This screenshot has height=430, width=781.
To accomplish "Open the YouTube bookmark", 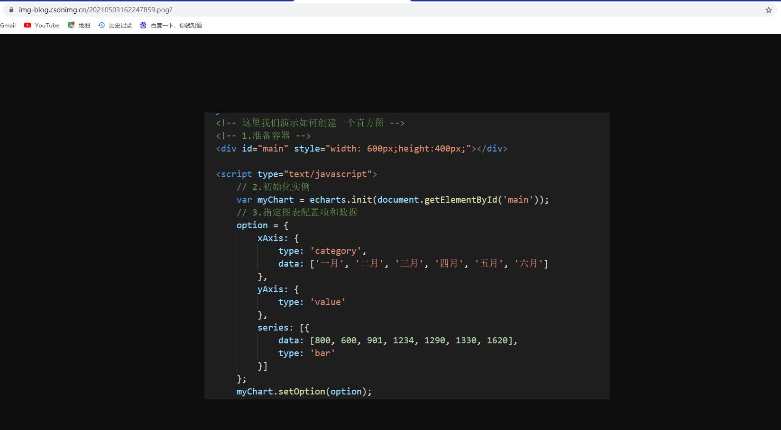I will pyautogui.click(x=42, y=26).
